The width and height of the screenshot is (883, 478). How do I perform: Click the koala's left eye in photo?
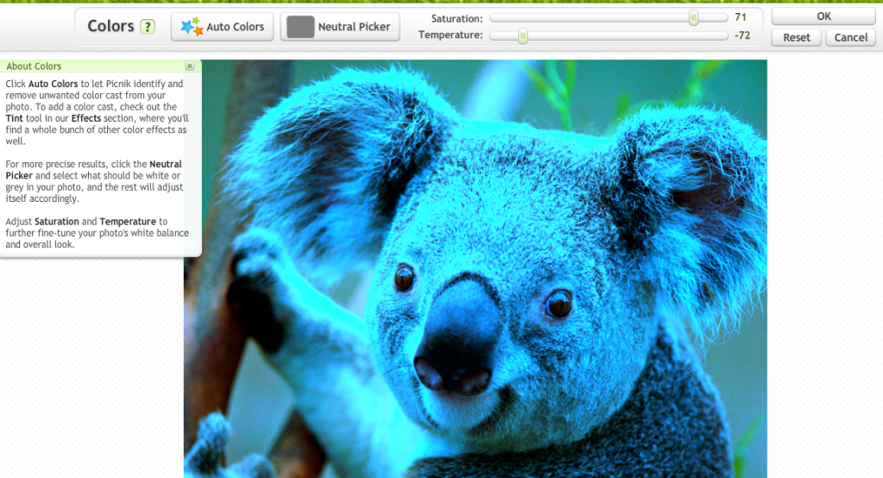click(404, 278)
